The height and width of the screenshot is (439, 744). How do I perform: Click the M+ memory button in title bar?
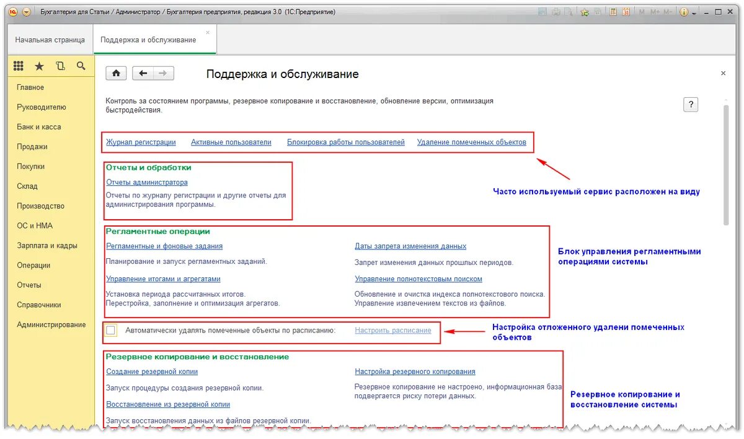coord(655,12)
